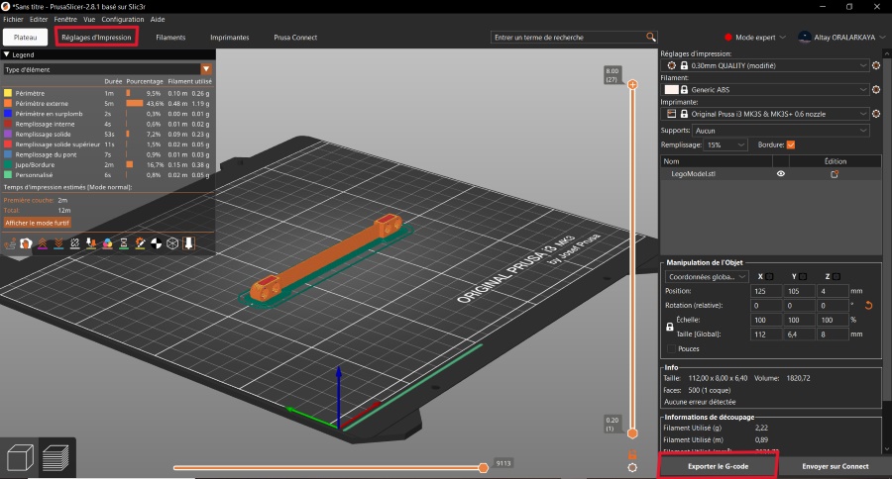Toggle retractions display icon

tap(42, 243)
